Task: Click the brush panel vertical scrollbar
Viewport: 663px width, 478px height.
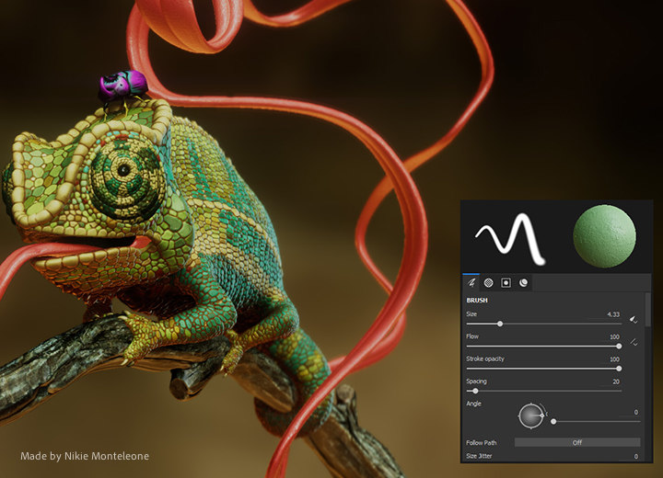Action: click(647, 310)
